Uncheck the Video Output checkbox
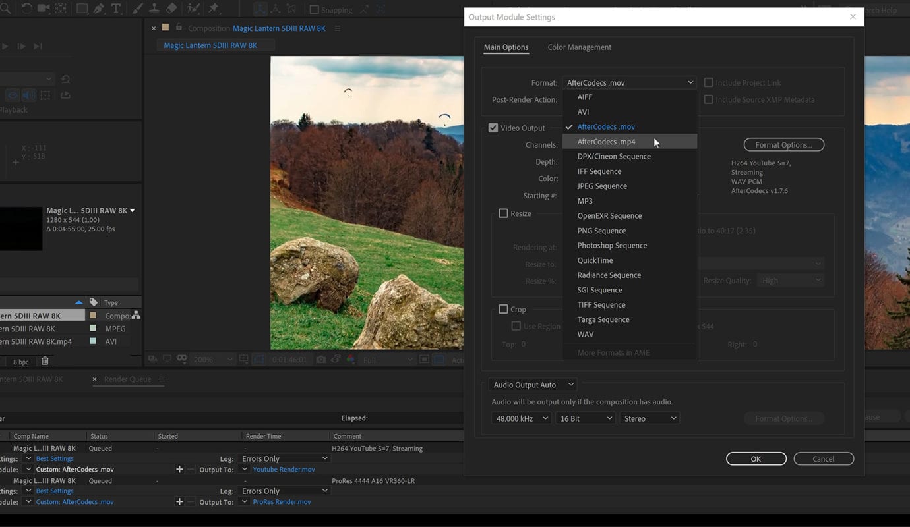910x527 pixels. 493,128
